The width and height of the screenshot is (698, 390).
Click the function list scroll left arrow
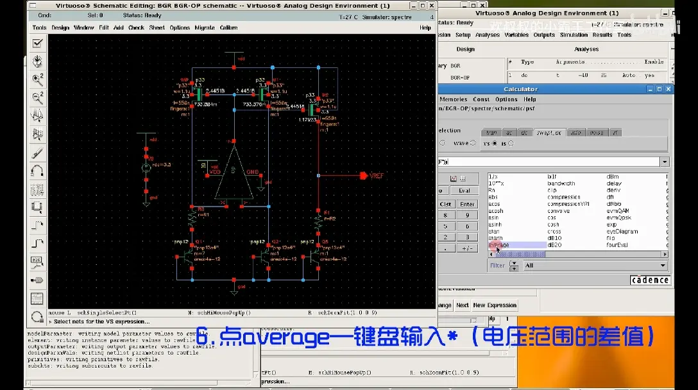491,254
